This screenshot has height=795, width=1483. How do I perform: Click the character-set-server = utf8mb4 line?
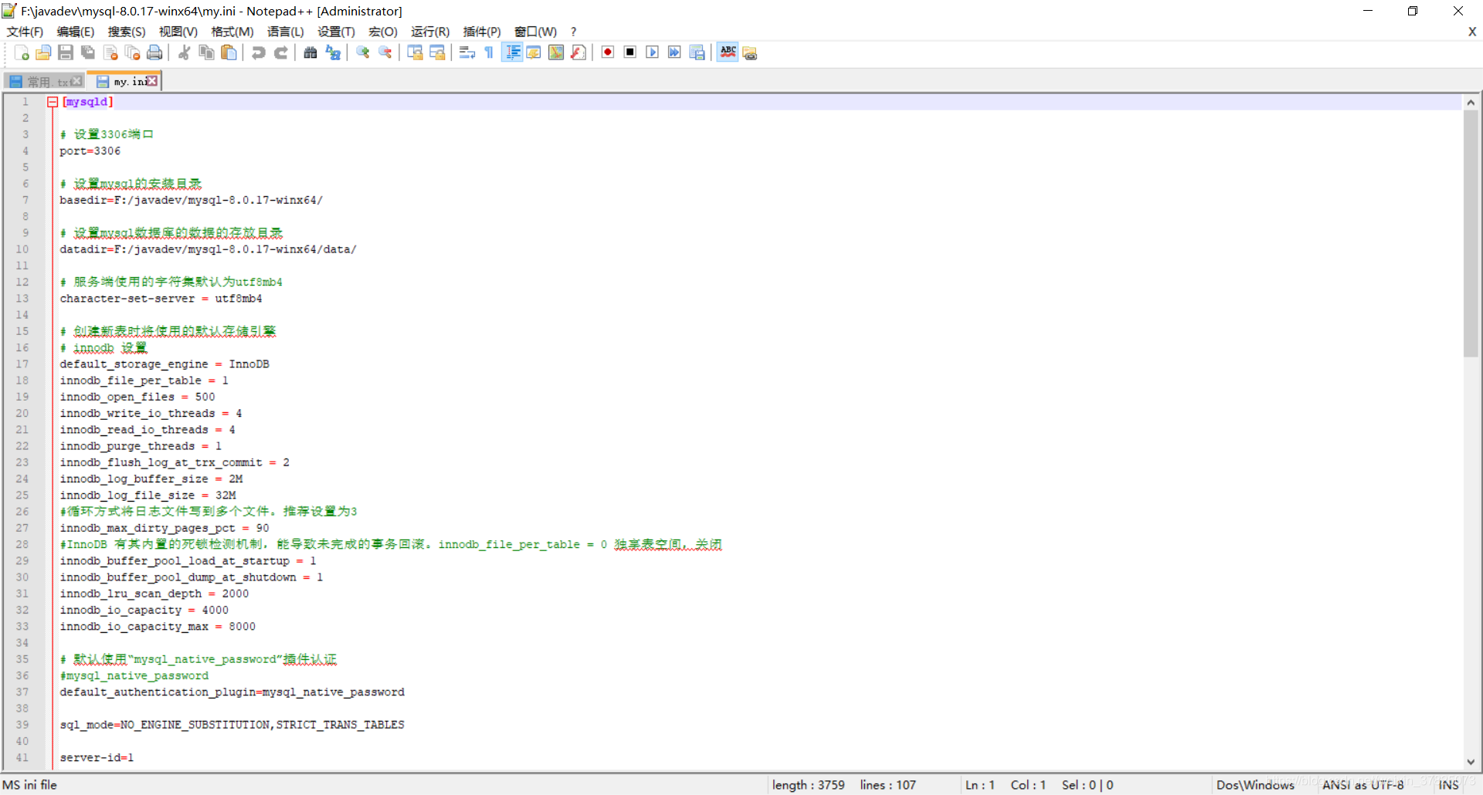(161, 299)
